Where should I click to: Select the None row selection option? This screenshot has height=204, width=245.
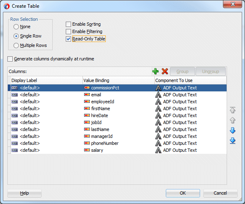coord(16,27)
